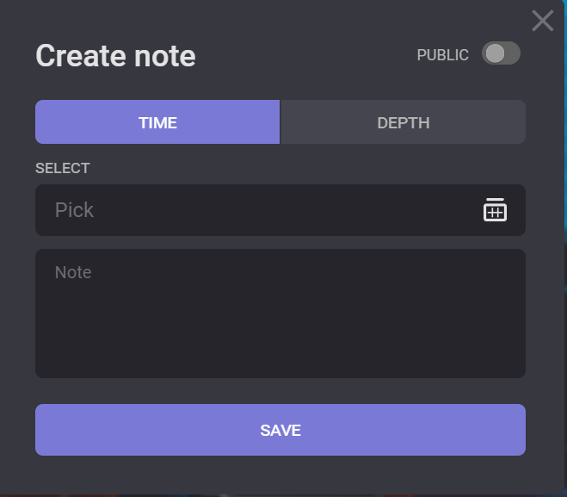
Task: Open the date picker from Pick field icon
Action: 495,210
